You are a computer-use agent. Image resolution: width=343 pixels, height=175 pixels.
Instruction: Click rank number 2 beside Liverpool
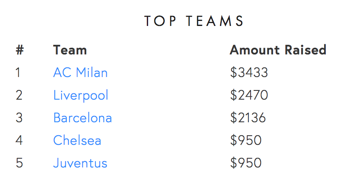pyautogui.click(x=19, y=95)
